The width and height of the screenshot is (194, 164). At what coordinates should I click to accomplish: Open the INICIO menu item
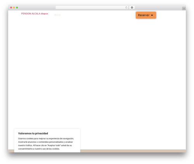point(57,15)
